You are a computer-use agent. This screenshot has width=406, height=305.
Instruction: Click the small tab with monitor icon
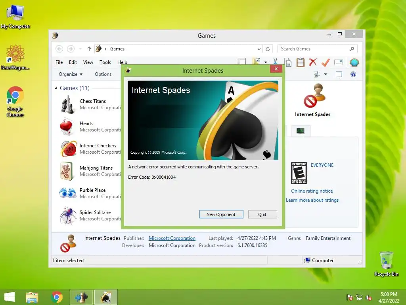(x=301, y=131)
